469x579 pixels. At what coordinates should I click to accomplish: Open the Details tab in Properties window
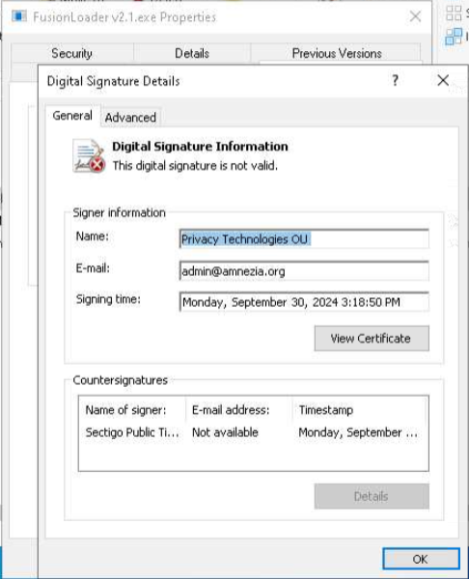coord(192,53)
